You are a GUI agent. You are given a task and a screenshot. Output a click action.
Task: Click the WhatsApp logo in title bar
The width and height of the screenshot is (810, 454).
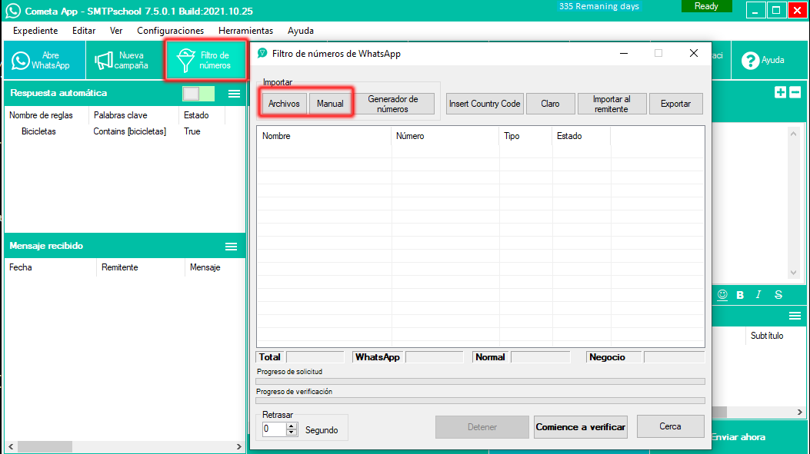click(13, 11)
